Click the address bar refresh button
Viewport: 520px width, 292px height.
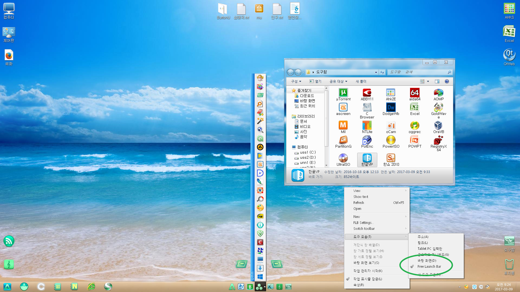[382, 72]
